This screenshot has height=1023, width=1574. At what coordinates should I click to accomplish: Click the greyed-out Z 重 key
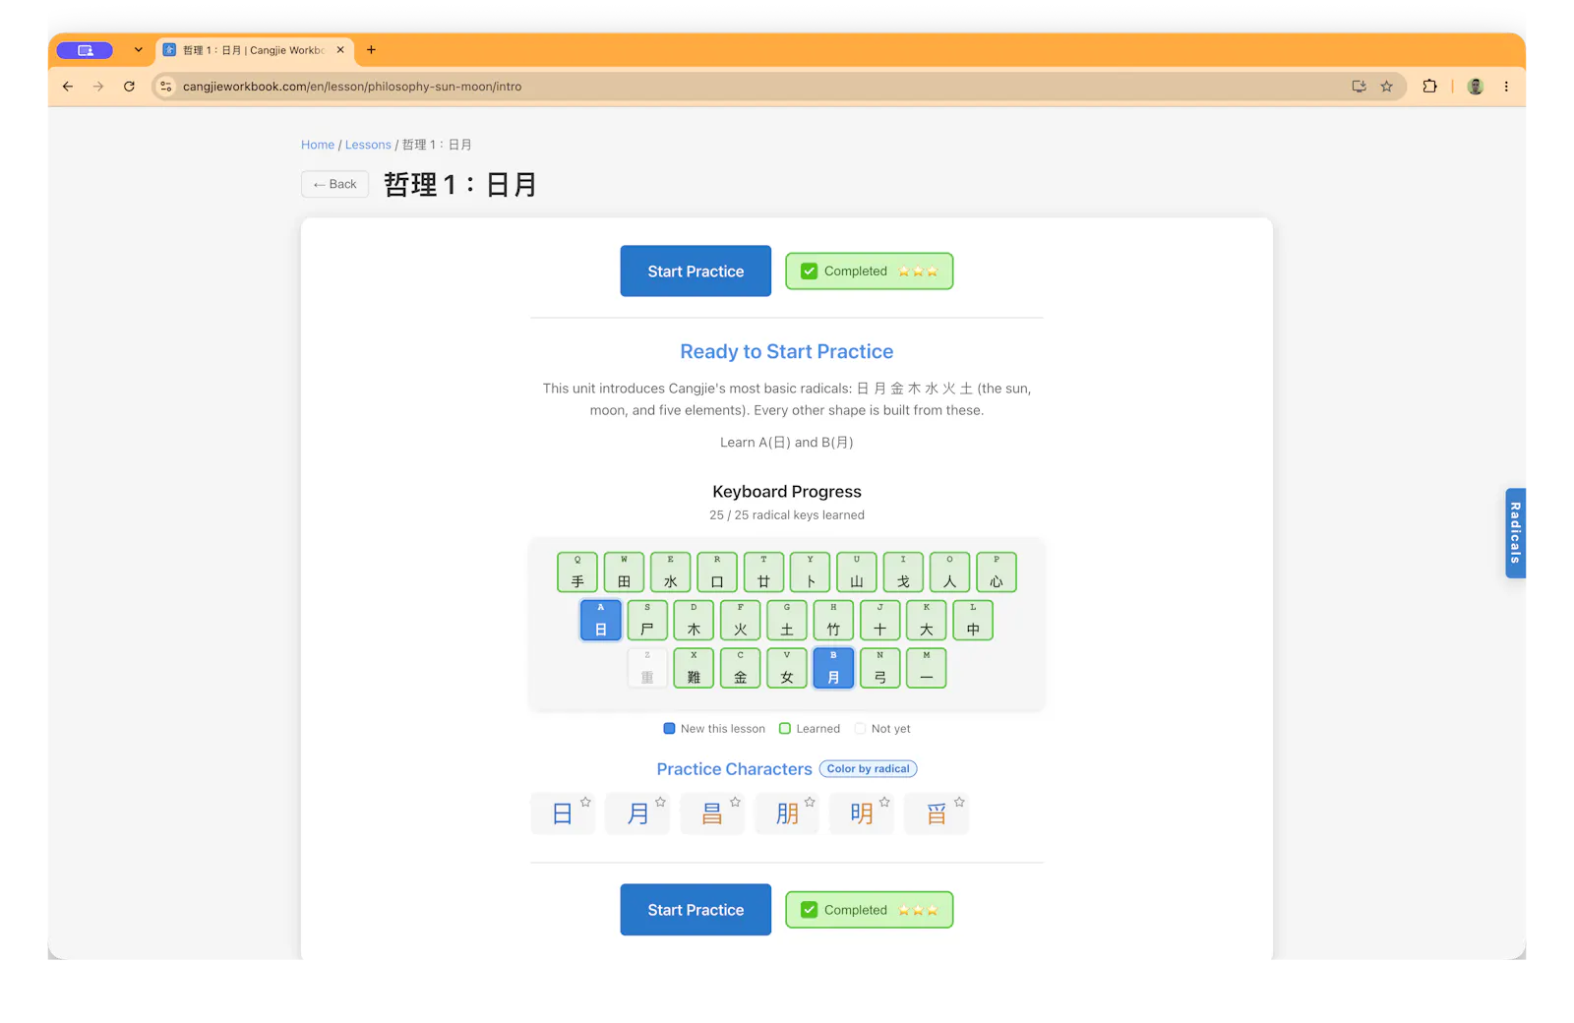647,669
